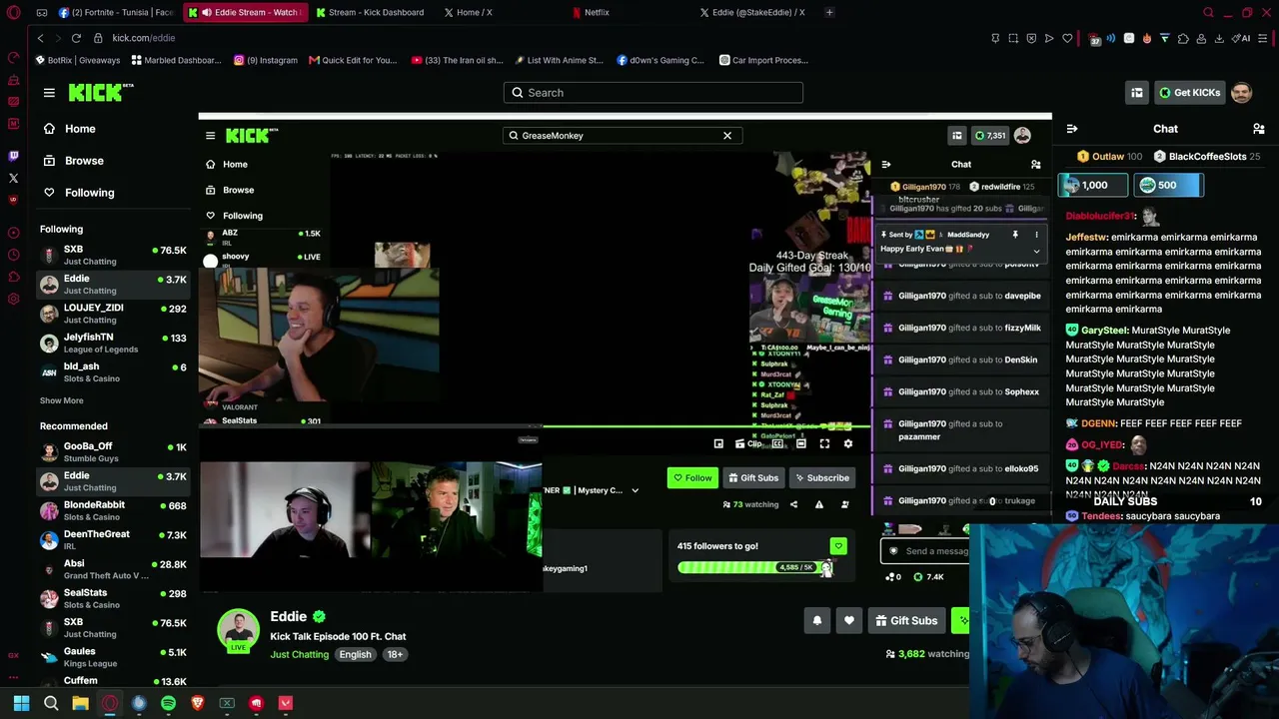Open Opera Easy Setup menu
Viewport: 1279px width, 719px height.
1263,38
